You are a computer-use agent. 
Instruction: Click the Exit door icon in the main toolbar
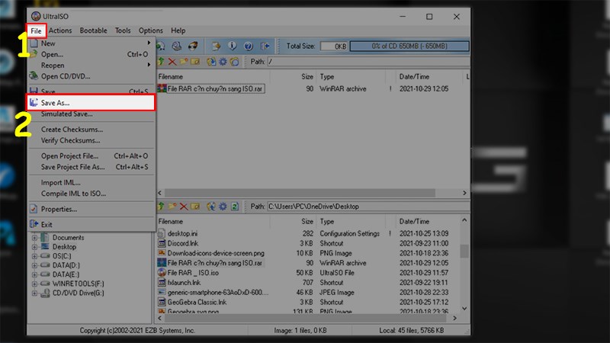tap(265, 46)
